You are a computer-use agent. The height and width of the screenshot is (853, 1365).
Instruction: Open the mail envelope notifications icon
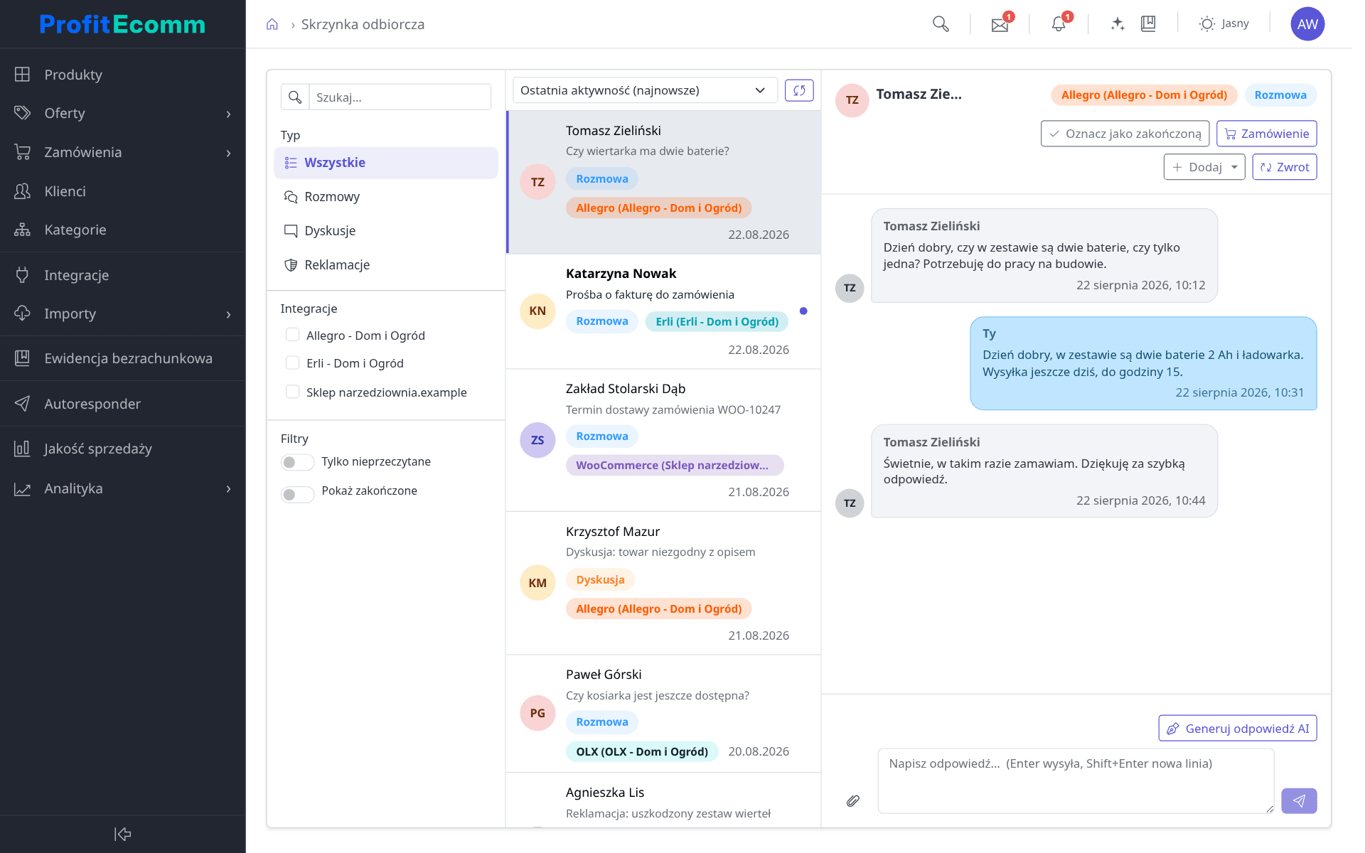pos(1000,25)
